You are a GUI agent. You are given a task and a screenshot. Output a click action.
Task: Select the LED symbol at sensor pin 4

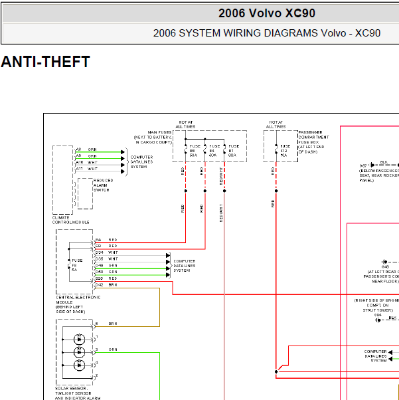(x=79, y=365)
